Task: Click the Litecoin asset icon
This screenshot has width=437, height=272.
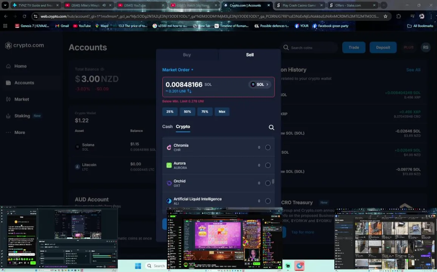Action: 77,167
